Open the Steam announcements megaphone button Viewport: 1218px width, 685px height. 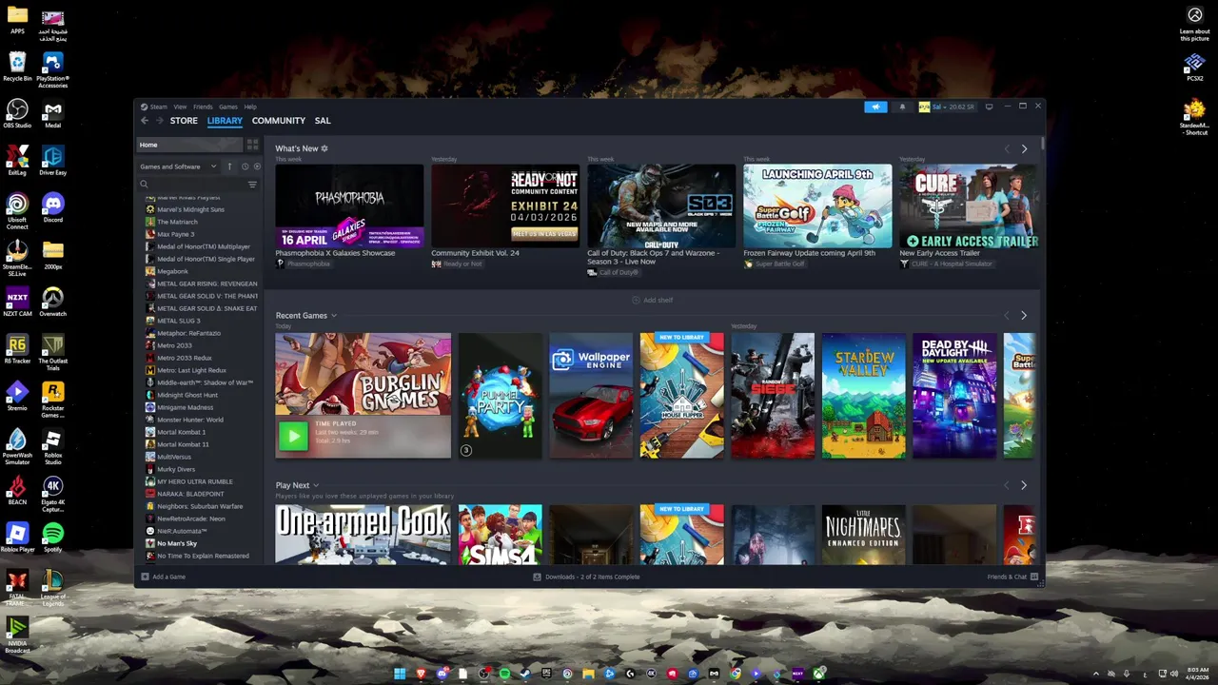point(875,107)
